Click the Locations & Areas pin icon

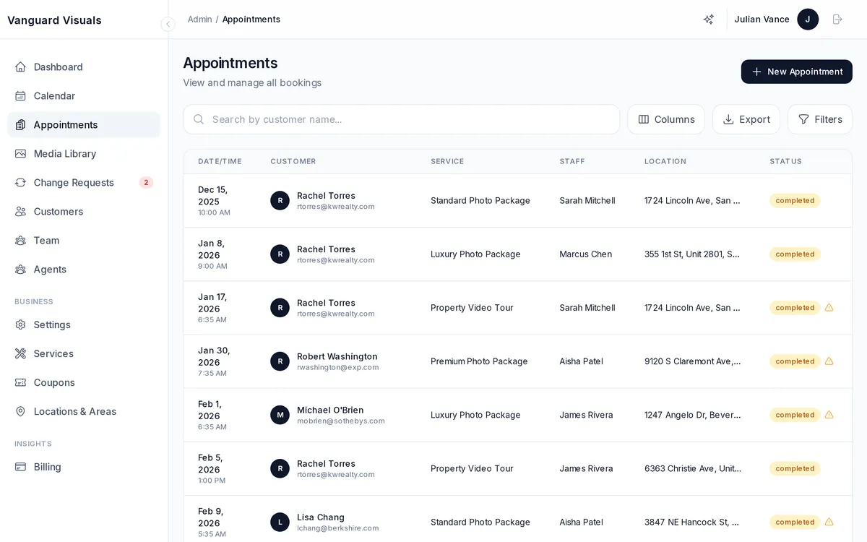pos(21,411)
